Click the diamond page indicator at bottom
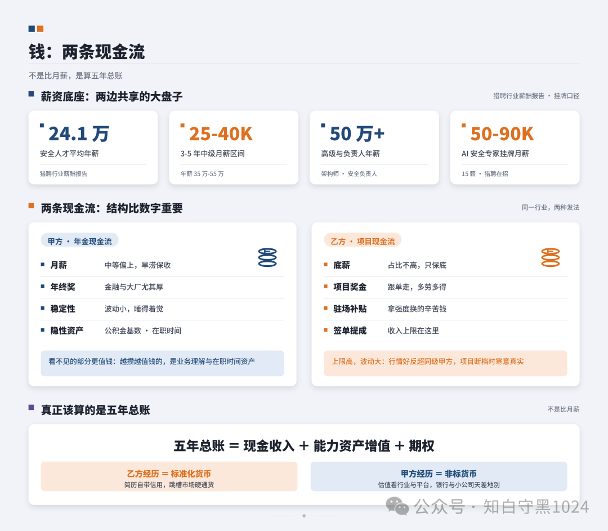 tap(304, 516)
